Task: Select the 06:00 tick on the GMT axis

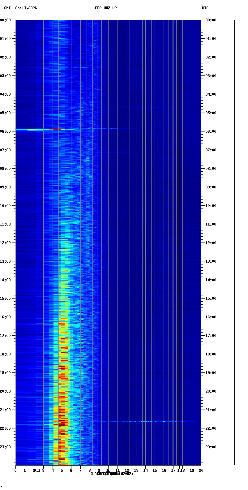Action: click(x=6, y=131)
